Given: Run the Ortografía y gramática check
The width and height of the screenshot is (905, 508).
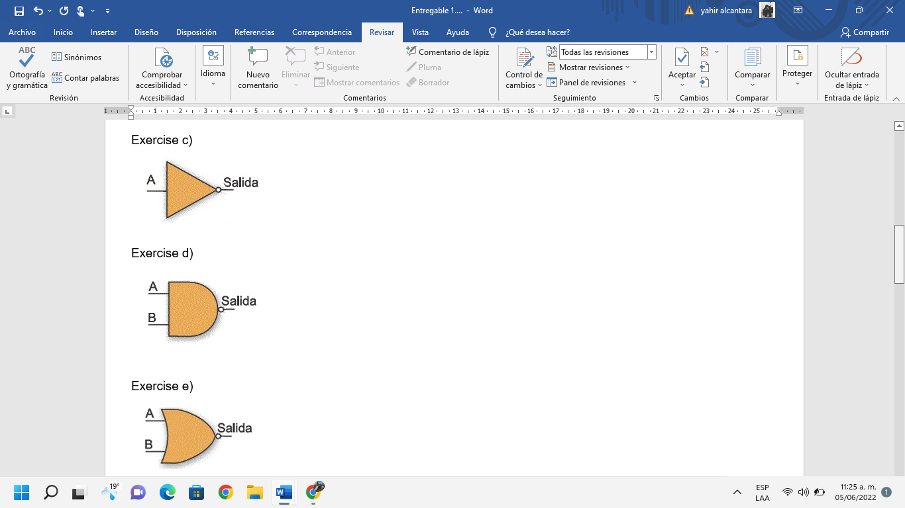Looking at the screenshot, I should pos(27,68).
